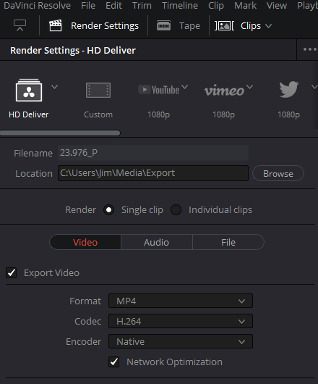Switch to the Video tab
The width and height of the screenshot is (318, 384).
coord(85,242)
